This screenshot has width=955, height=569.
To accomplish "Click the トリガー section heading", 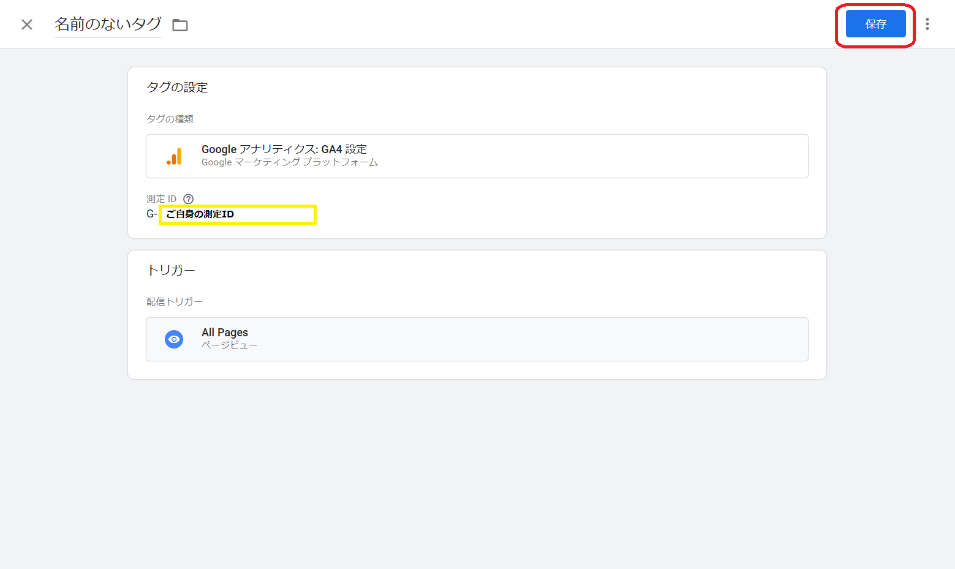I will pyautogui.click(x=172, y=271).
